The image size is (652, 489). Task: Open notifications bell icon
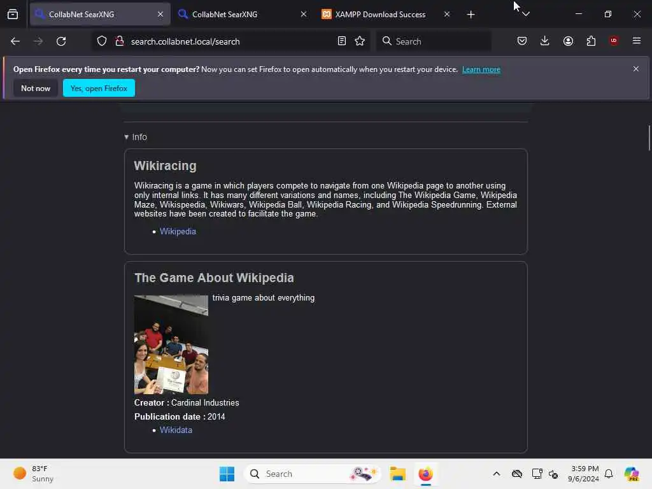tap(609, 474)
